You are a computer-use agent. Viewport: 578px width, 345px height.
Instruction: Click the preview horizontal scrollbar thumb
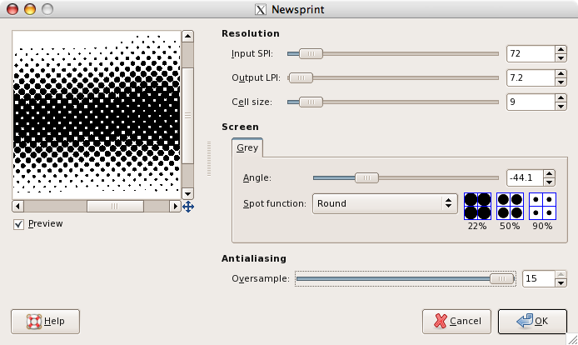point(115,207)
